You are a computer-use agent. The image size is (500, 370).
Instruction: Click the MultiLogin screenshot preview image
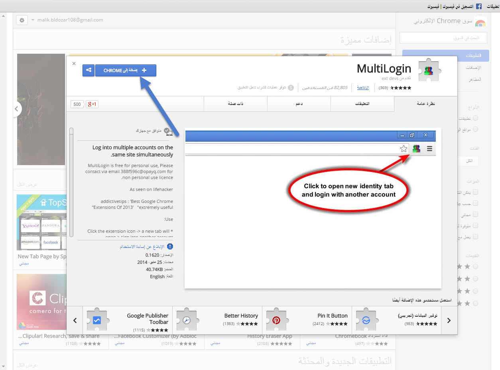tap(313, 208)
